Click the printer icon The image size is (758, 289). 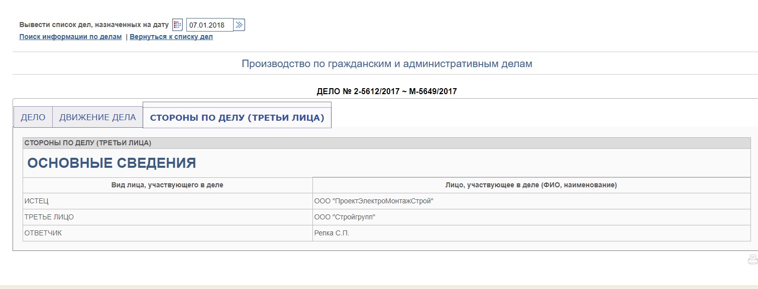752,259
